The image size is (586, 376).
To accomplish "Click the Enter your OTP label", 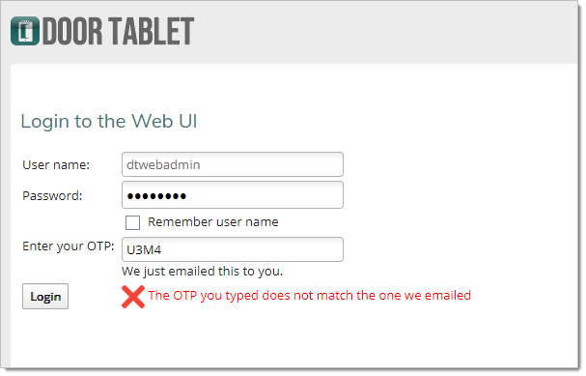I will coord(69,246).
